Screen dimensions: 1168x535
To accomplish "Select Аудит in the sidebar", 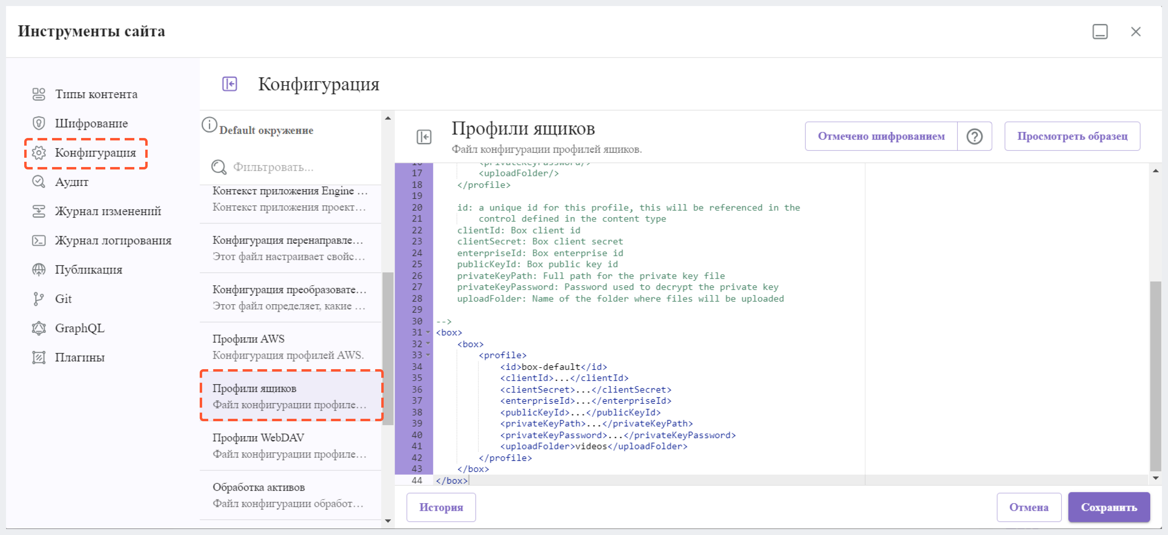I will tap(72, 182).
